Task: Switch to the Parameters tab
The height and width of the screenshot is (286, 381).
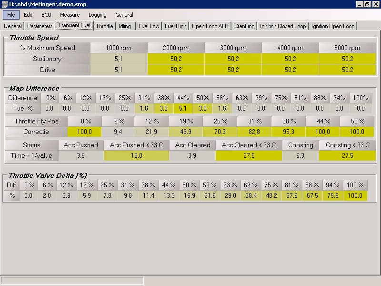Action: pos(40,26)
